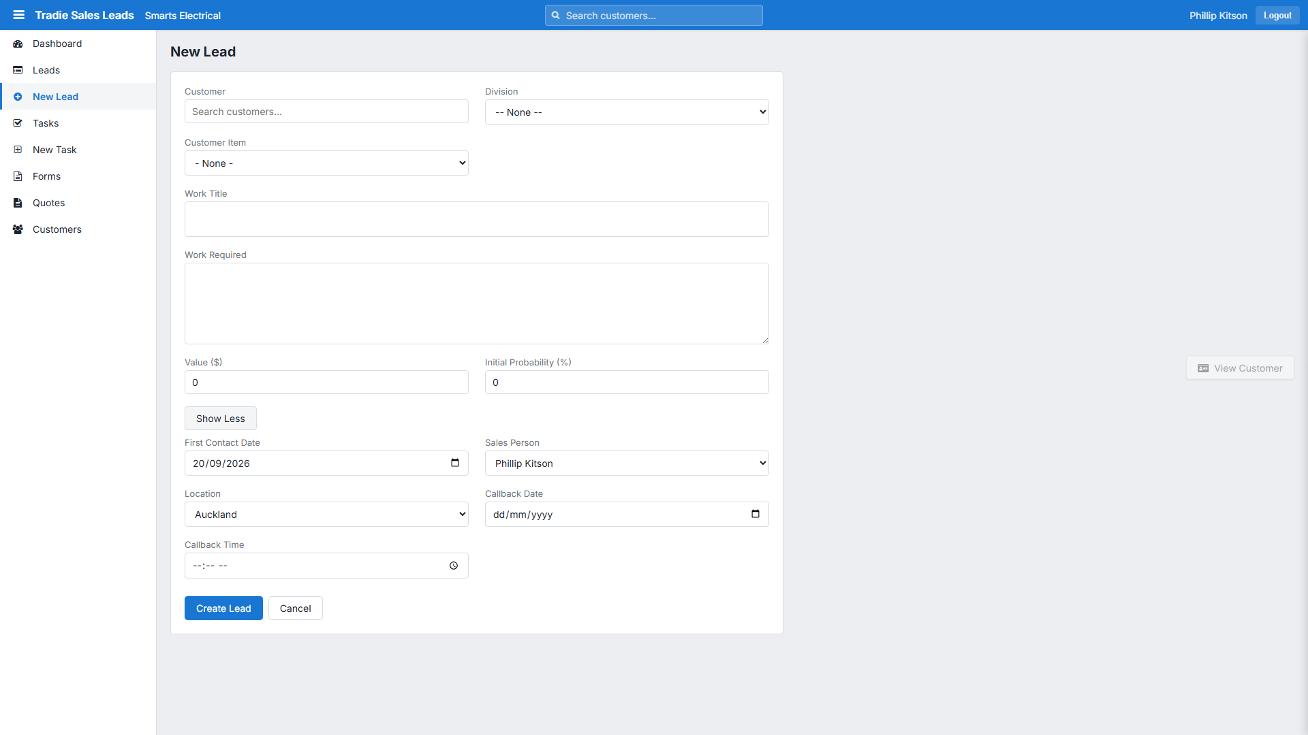1308x735 pixels.
Task: Expand the Sales Person dropdown
Action: (627, 463)
